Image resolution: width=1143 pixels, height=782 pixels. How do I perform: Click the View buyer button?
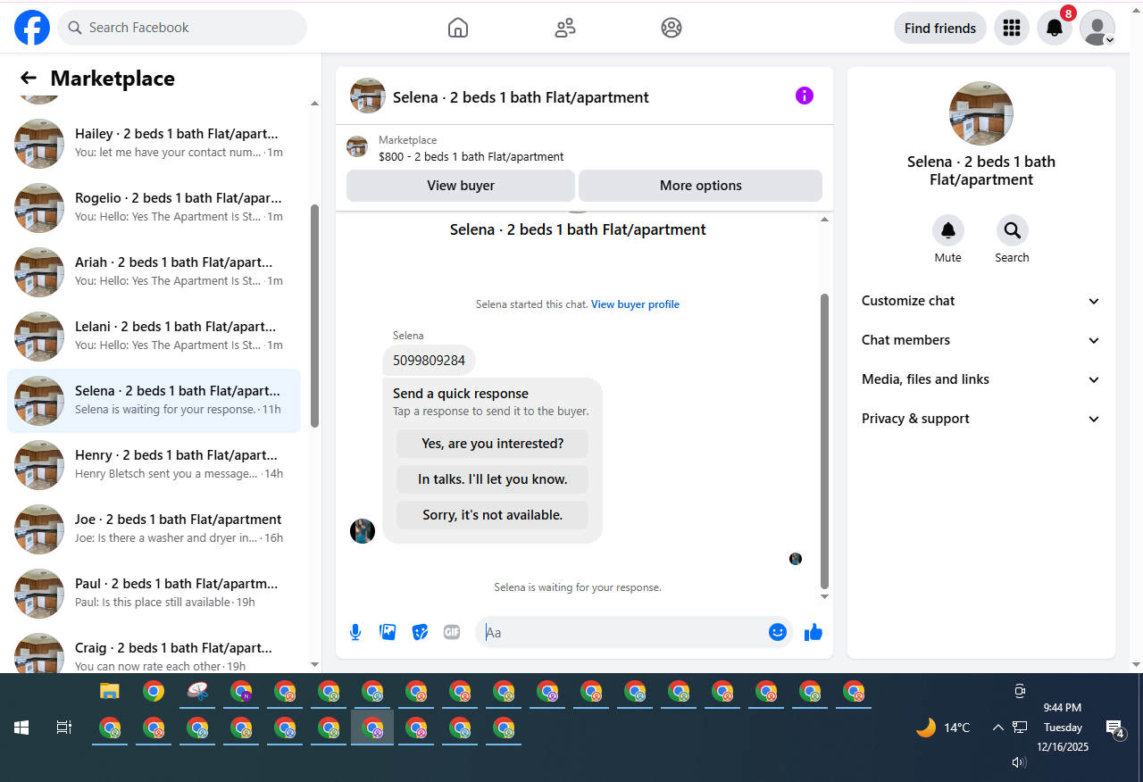click(x=461, y=186)
